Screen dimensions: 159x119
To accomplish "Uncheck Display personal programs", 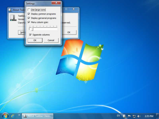I will click(x=29, y=18).
